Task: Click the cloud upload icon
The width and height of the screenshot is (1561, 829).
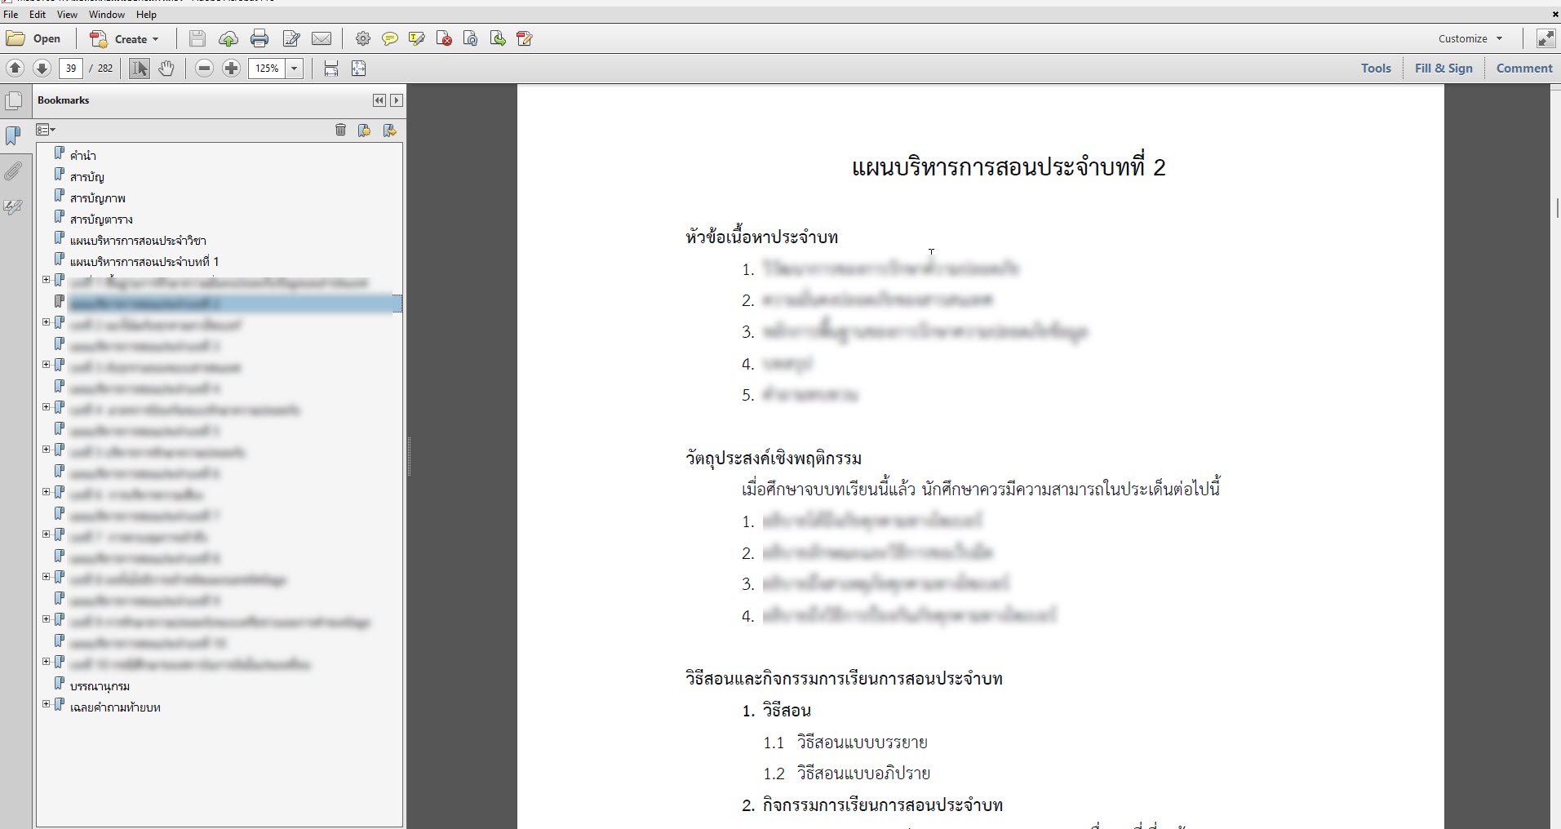Action: point(228,38)
